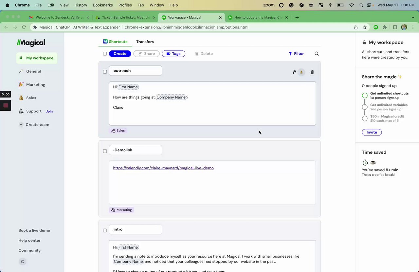Click the Invite button
The width and height of the screenshot is (419, 272).
(x=372, y=132)
